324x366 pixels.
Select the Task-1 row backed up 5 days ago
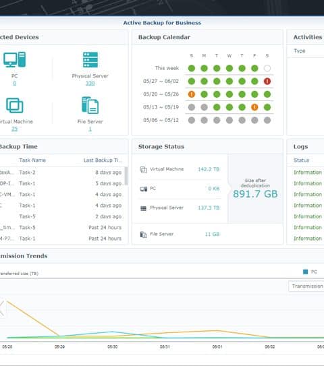click(62, 183)
